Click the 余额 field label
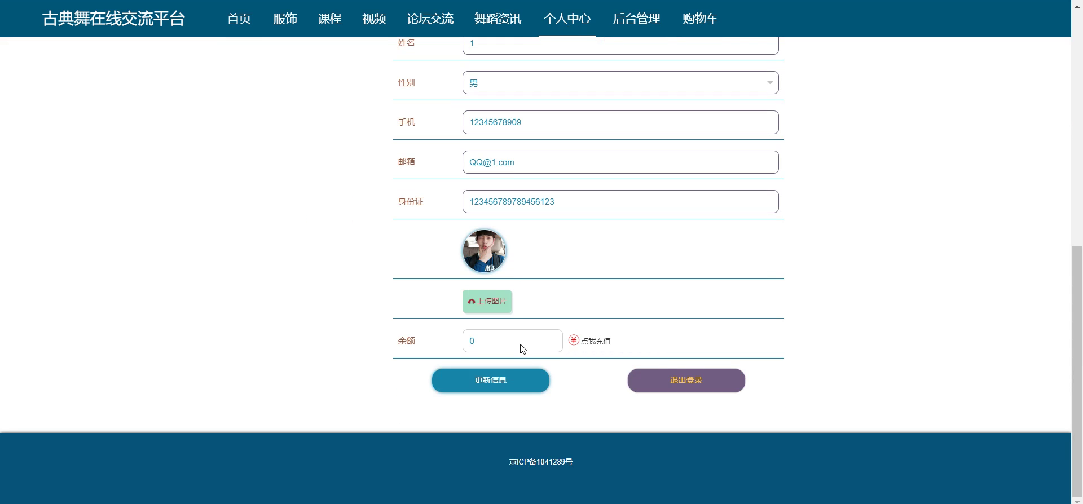 pos(406,341)
